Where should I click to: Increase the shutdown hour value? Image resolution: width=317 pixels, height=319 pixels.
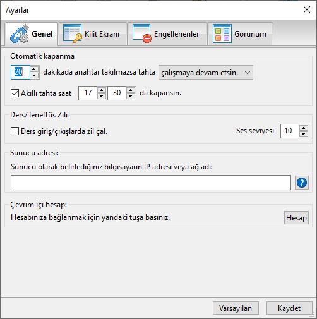coord(102,90)
